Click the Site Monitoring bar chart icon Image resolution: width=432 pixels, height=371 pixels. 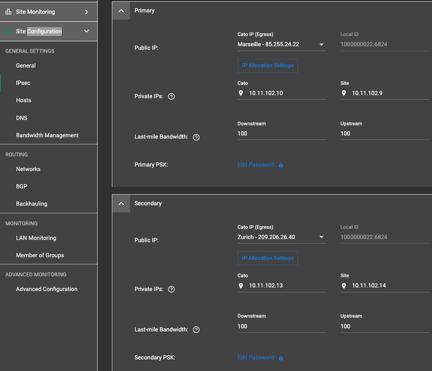(x=8, y=11)
